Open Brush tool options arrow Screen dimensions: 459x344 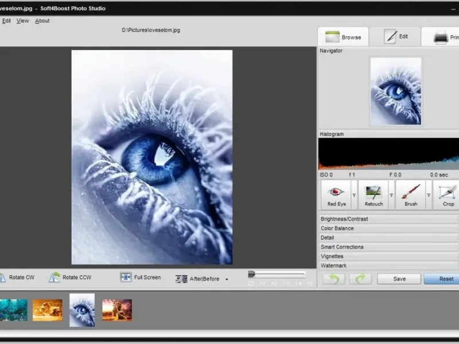(429, 195)
